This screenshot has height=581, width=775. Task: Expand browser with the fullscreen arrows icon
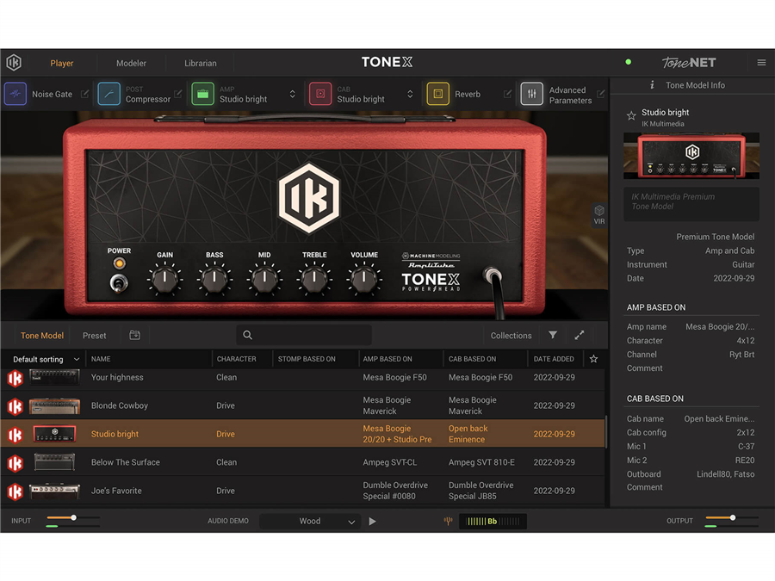click(x=580, y=336)
